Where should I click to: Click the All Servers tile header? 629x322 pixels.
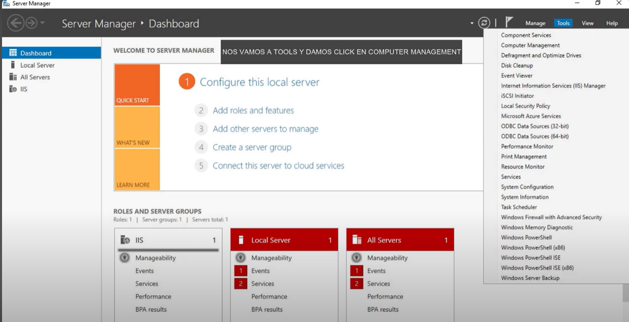click(x=400, y=240)
